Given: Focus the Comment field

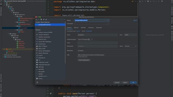Looking at the screenshot, I should pos(92,24).
